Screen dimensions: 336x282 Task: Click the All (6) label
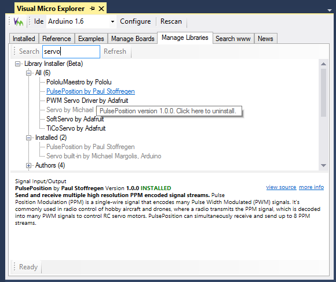(x=43, y=73)
